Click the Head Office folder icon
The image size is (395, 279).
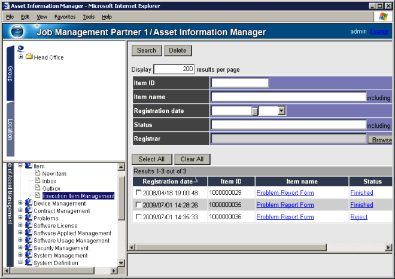click(x=29, y=57)
